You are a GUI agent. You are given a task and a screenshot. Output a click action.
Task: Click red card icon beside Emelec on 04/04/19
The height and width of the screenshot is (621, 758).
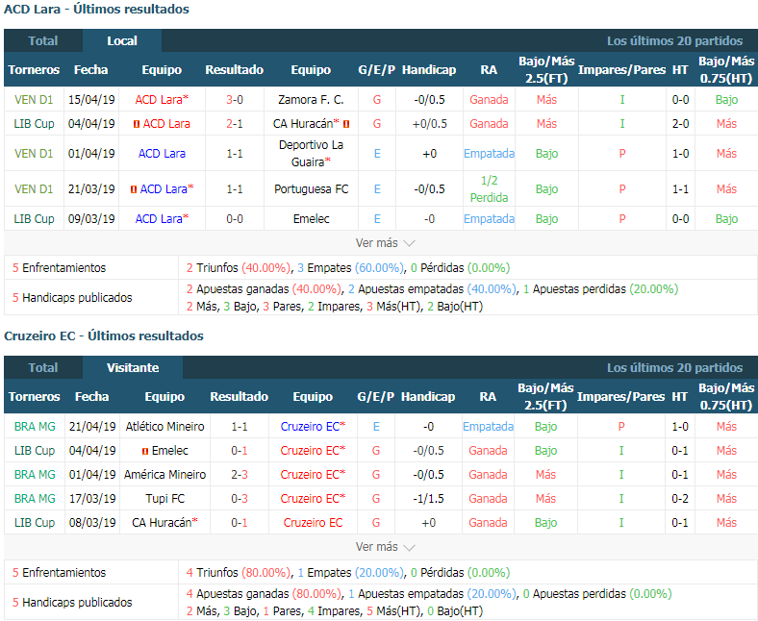(145, 452)
